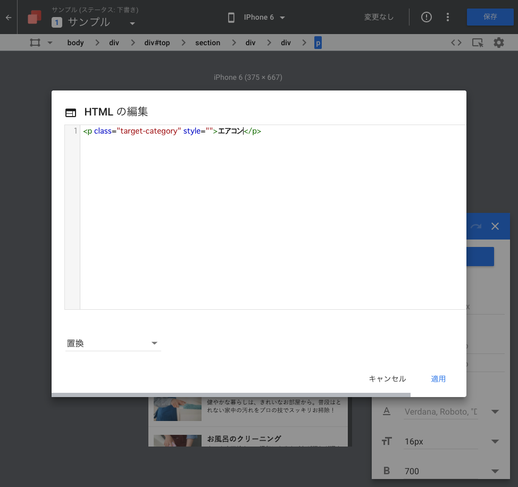
Task: Select body in the breadcrumb trail
Action: point(75,42)
